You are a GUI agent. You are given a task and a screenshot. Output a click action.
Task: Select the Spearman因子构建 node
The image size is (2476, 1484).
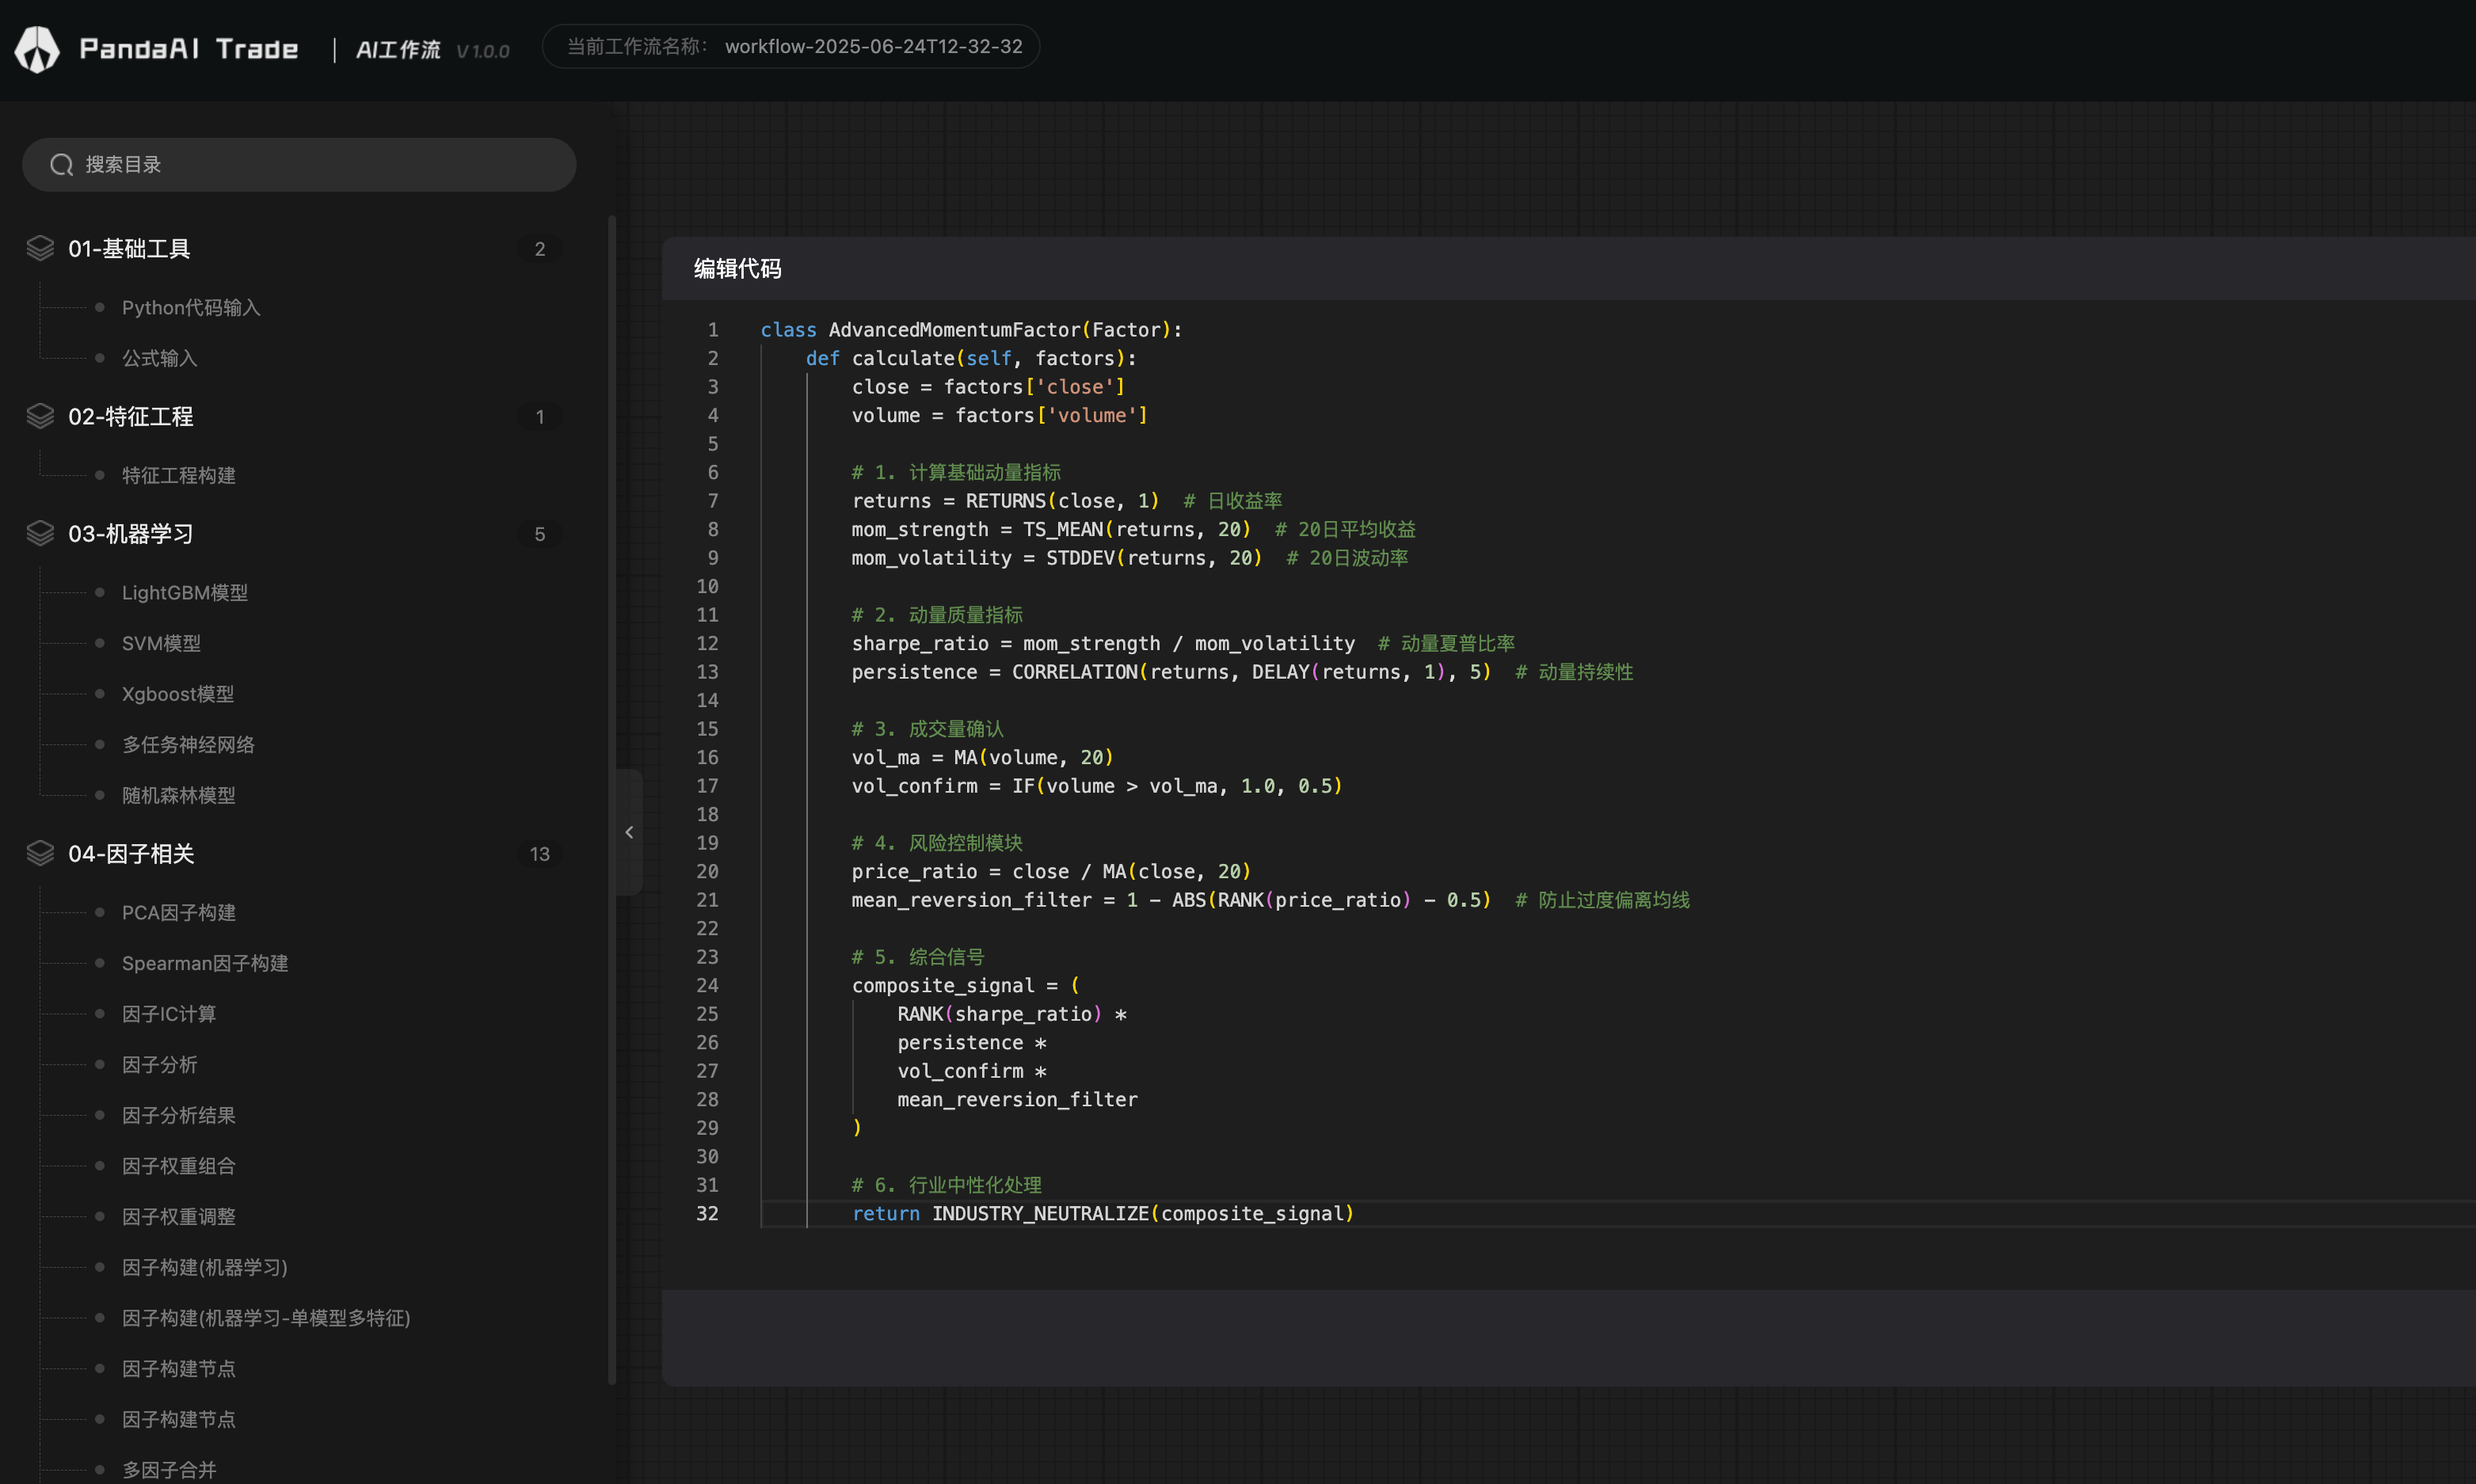click(205, 963)
